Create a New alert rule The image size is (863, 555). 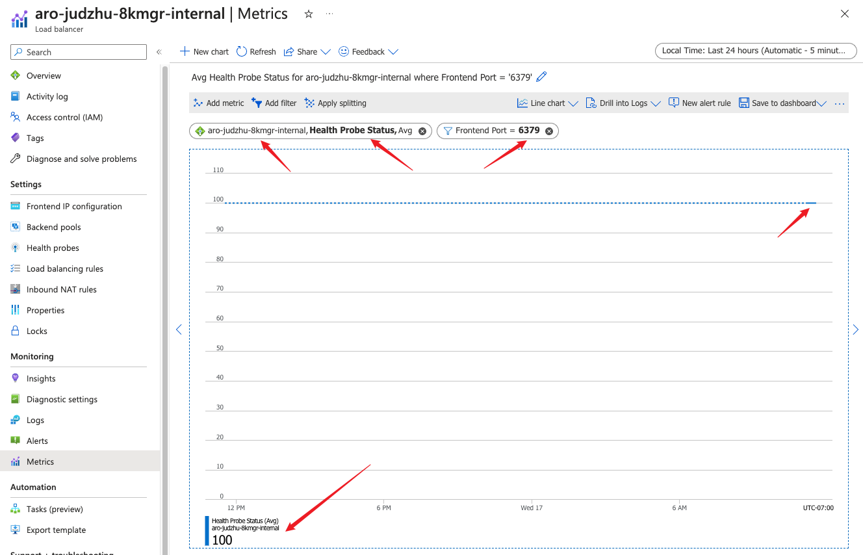pos(699,103)
